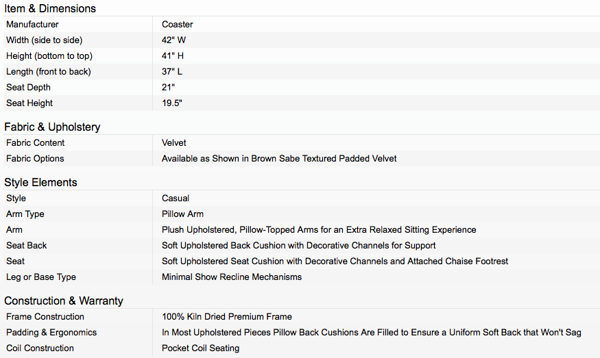Viewport: 600px width, 358px height.
Task: Click the Coaster manufacturer value
Action: [x=177, y=25]
